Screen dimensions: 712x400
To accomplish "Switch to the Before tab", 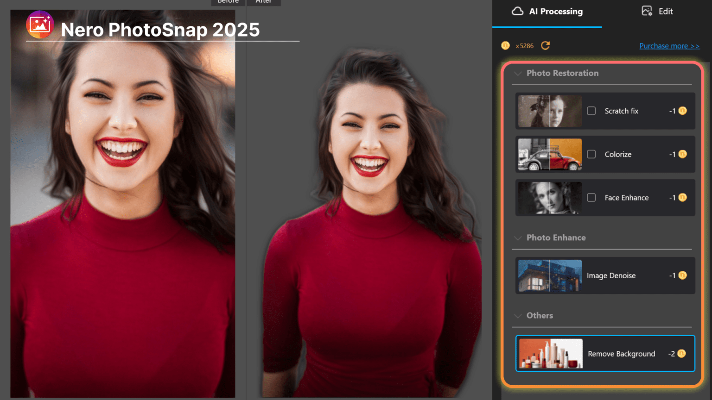I will click(x=228, y=2).
